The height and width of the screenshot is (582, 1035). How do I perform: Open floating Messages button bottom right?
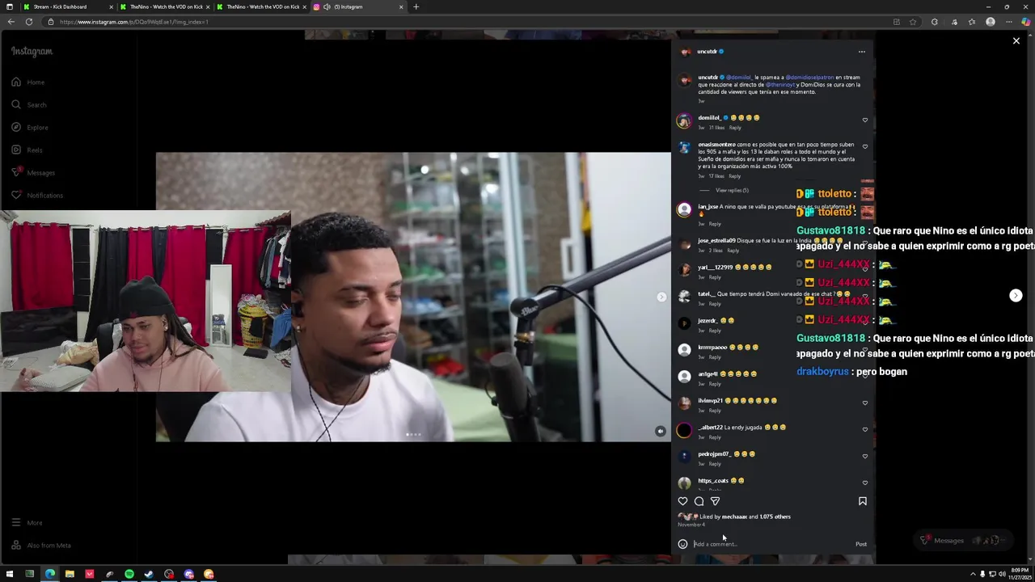point(963,540)
